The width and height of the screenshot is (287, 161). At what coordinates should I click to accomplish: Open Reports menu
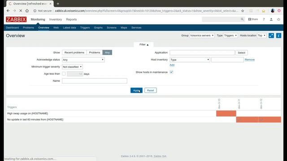(71, 19)
